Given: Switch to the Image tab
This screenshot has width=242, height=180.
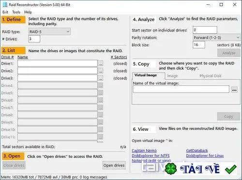Looking at the screenshot, I should (x=172, y=76).
